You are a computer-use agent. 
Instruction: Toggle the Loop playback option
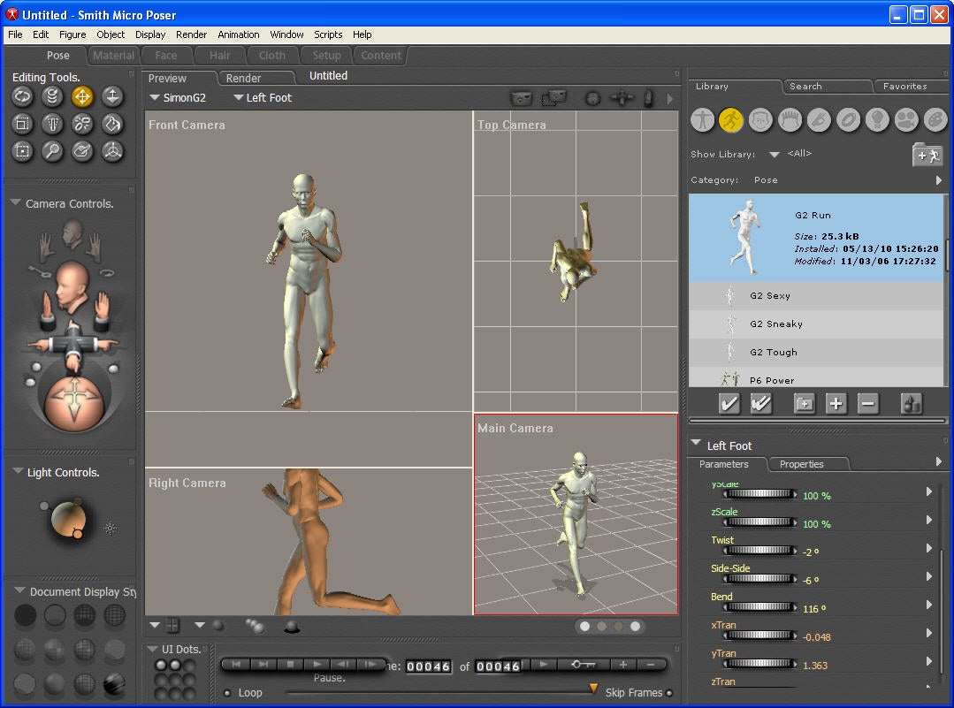point(227,693)
